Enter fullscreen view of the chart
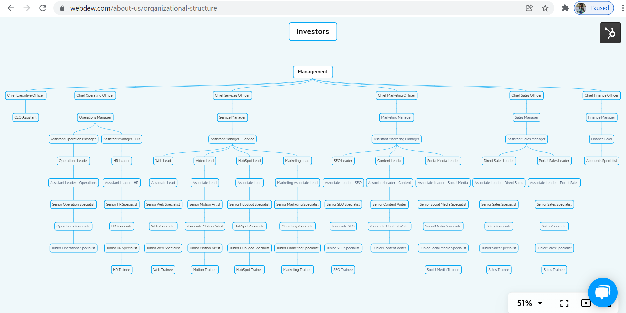The width and height of the screenshot is (626, 313). tap(564, 303)
